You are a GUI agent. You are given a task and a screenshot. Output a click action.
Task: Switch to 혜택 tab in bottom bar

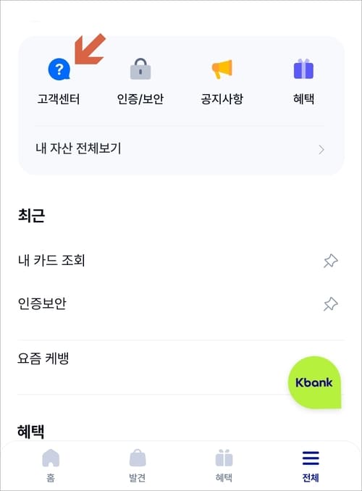click(224, 465)
